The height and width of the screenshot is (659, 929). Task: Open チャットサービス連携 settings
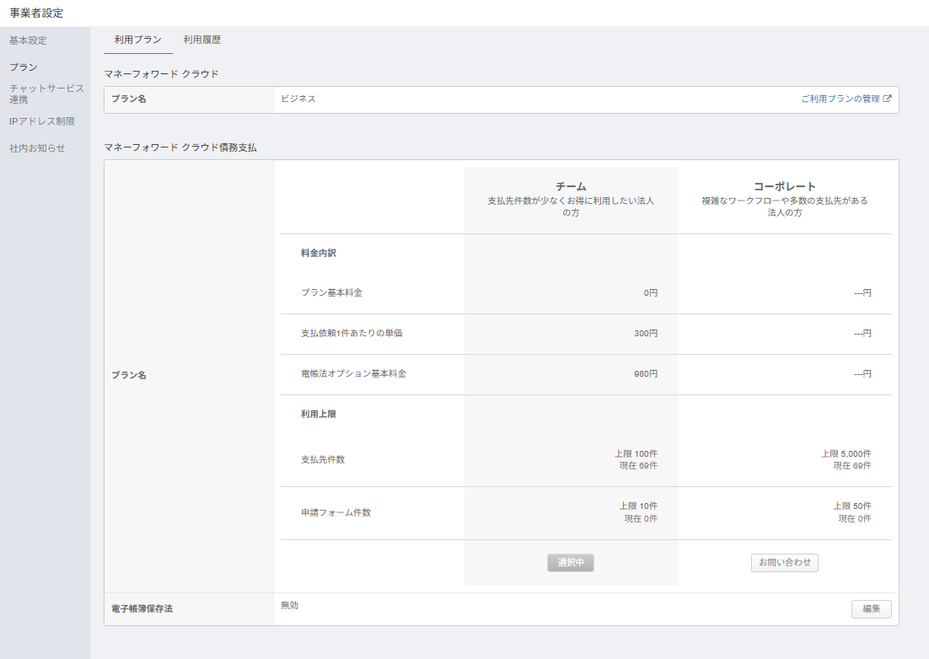point(46,94)
